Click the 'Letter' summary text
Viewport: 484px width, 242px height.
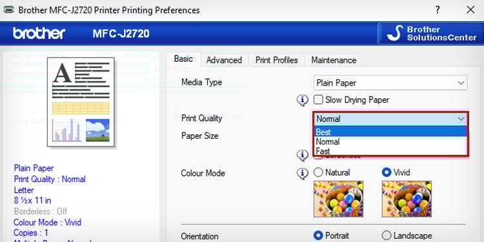click(24, 190)
